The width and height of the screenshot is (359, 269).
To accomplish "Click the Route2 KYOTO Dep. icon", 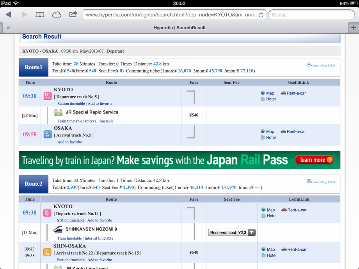I will click(x=47, y=213).
